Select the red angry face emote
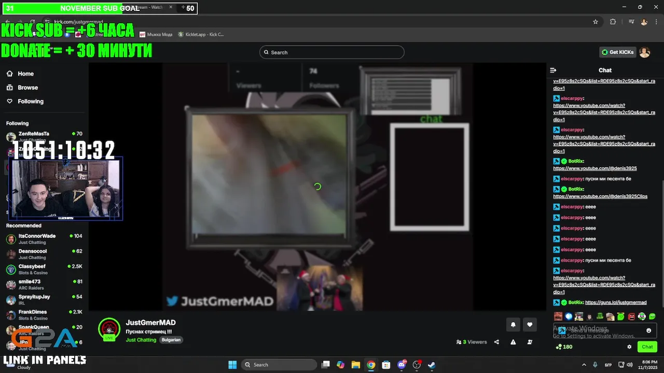This screenshot has height=373, width=664. point(631,316)
